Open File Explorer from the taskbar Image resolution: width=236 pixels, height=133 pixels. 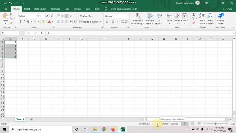tap(95, 129)
